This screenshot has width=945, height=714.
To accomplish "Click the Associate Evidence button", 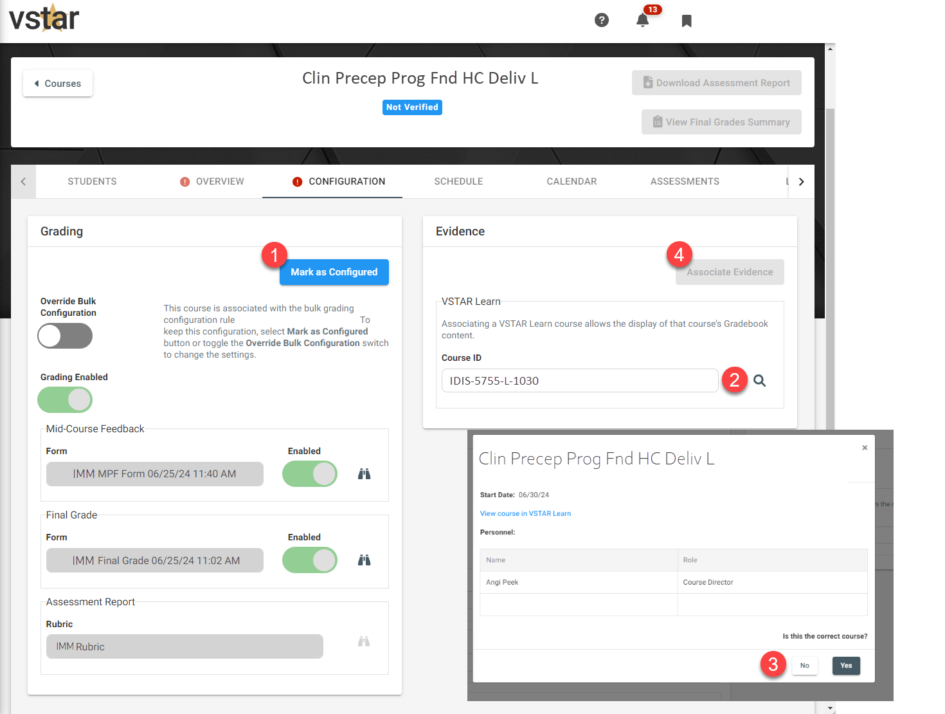I will coord(730,272).
